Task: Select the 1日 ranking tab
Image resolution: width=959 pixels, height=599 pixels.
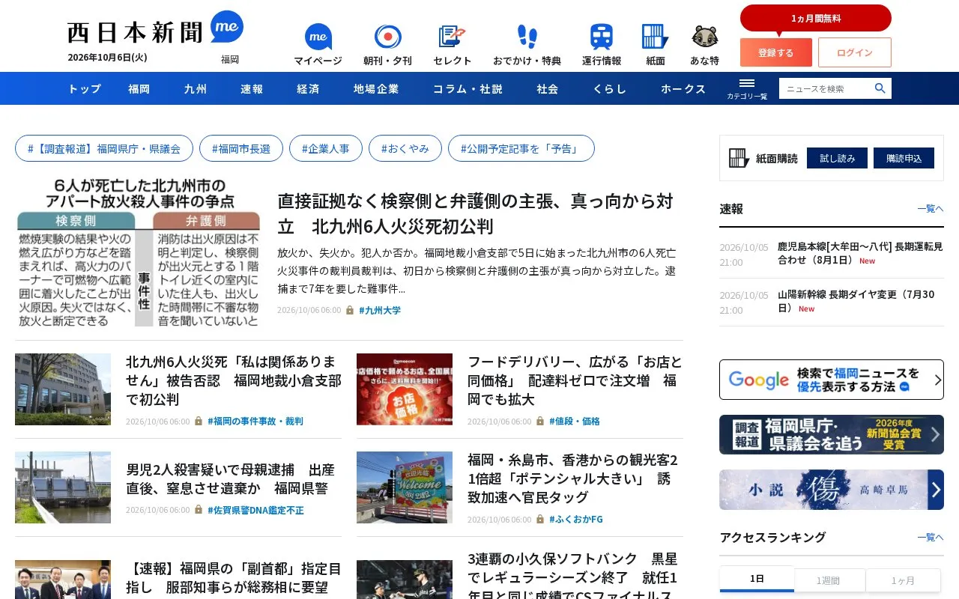Action: [x=757, y=579]
